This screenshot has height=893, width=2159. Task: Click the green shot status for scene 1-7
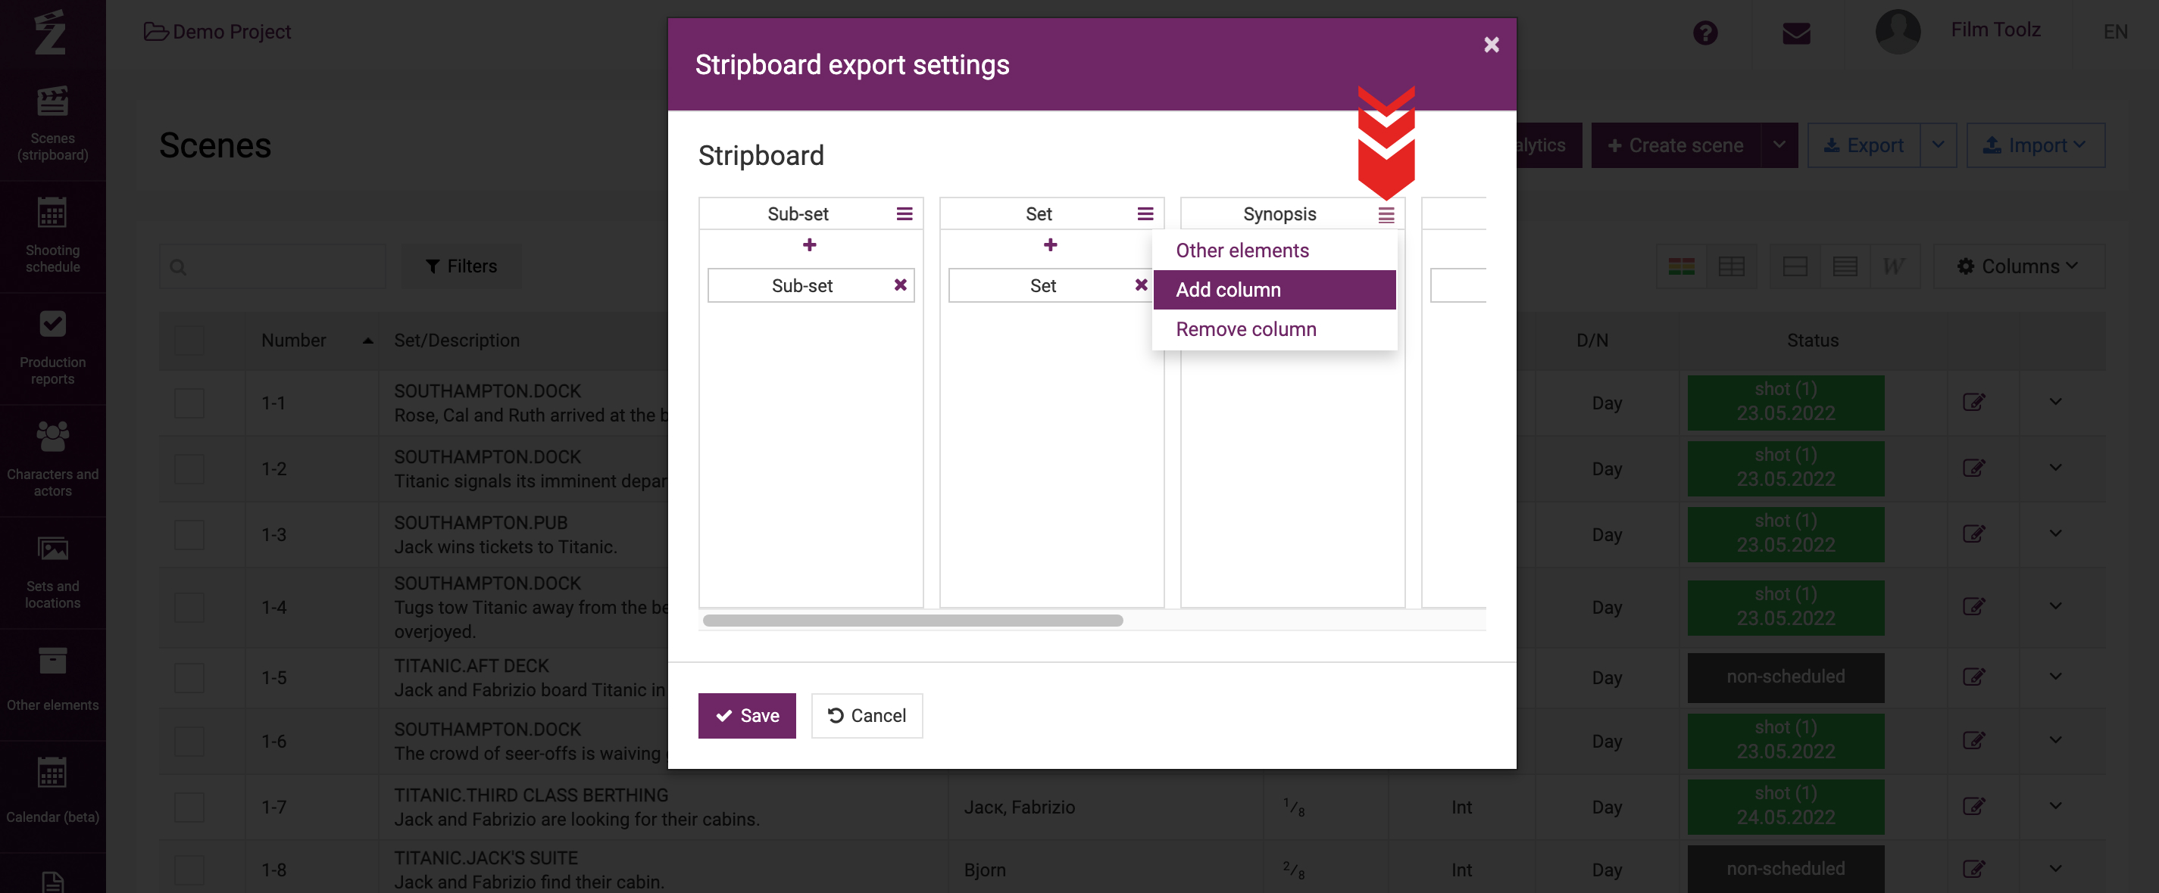point(1786,806)
